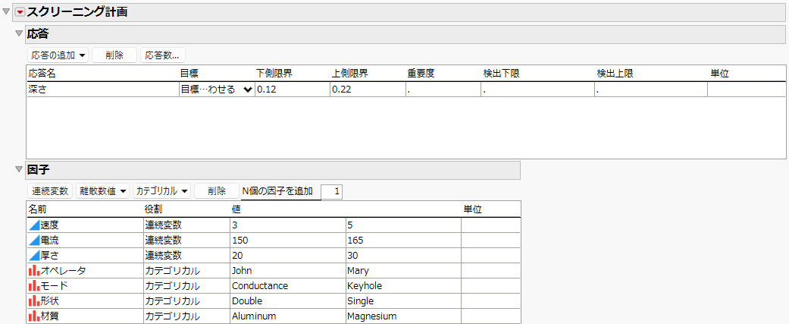Open the カテゴリカル dropdown

click(162, 191)
